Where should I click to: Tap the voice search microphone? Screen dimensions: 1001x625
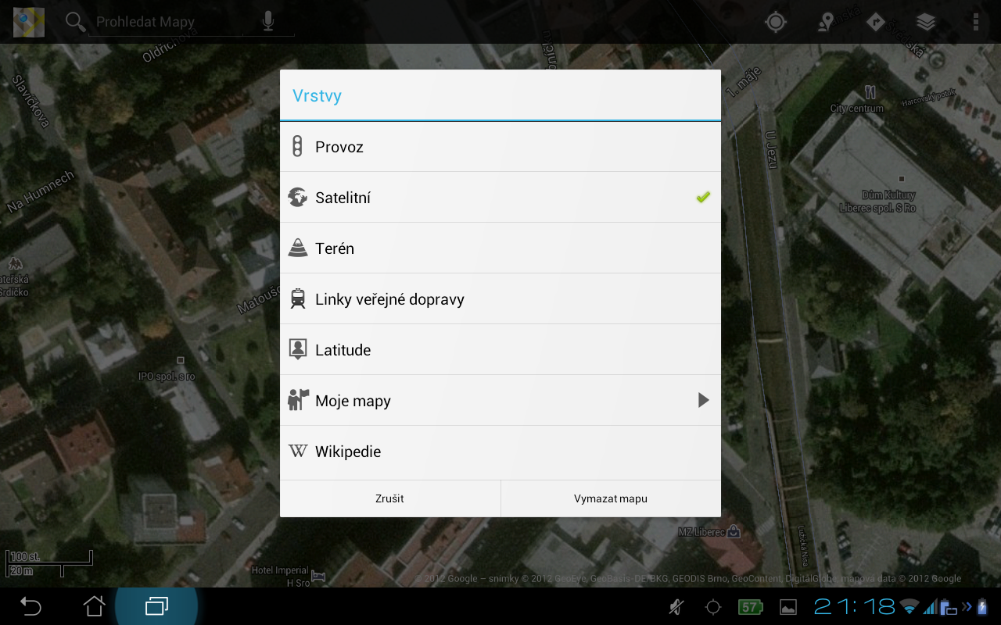(268, 22)
